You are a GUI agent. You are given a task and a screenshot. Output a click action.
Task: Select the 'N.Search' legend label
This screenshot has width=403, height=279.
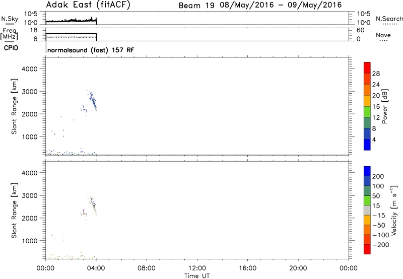click(x=389, y=19)
